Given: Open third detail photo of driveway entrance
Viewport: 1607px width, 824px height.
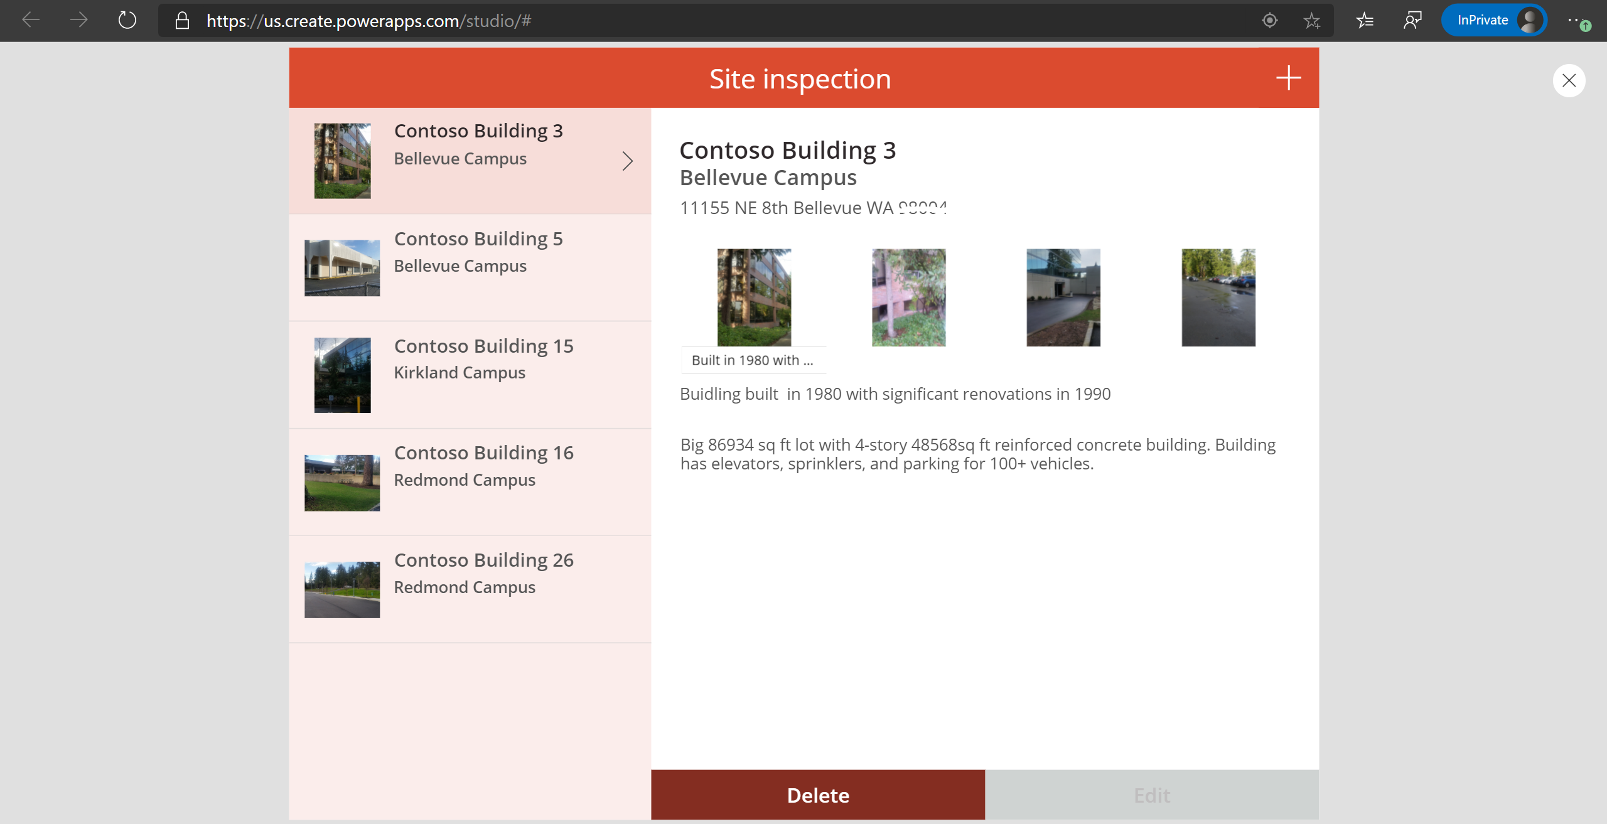Looking at the screenshot, I should [1063, 297].
